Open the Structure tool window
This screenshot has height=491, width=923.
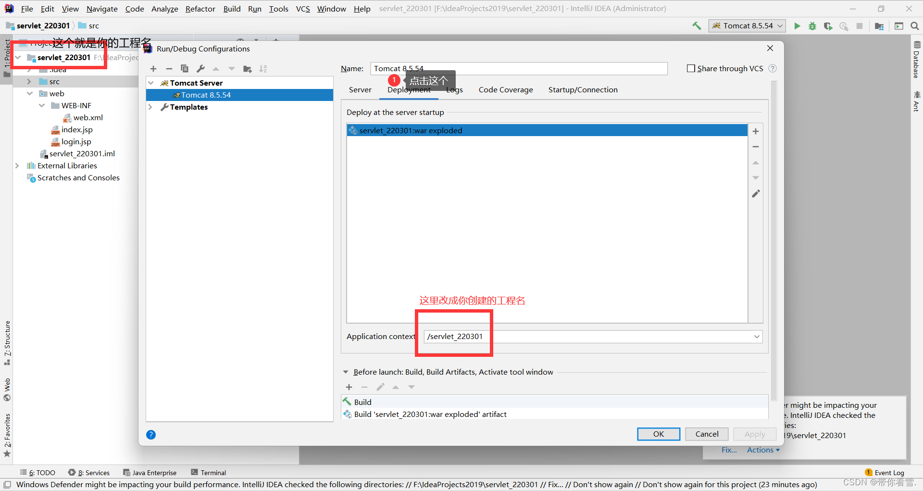click(x=7, y=343)
